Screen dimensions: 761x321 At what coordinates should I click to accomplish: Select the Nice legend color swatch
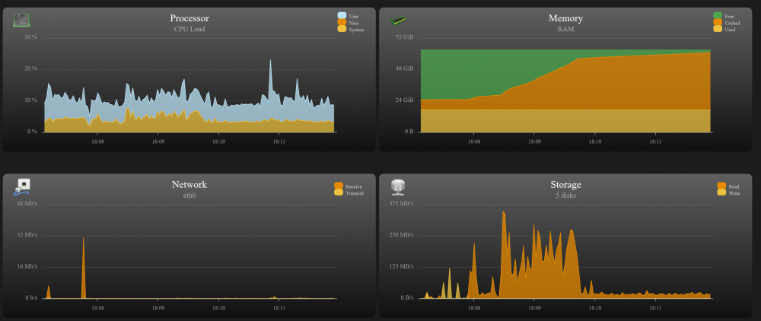coord(342,22)
